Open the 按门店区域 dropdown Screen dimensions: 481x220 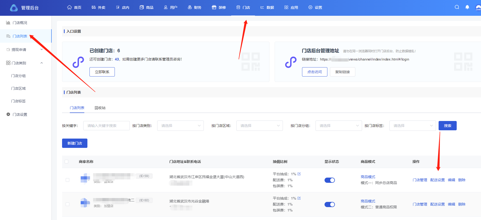pos(259,126)
